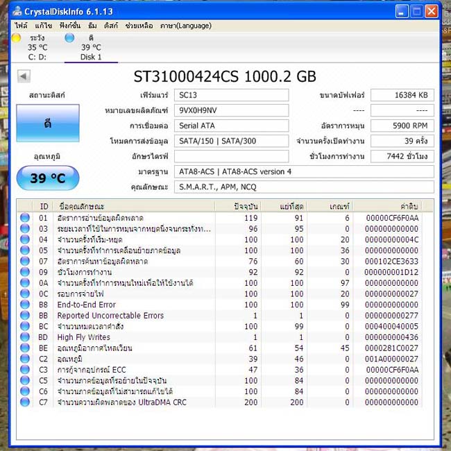
Task: Select the blue status icon for Disk 1
Action: (69, 38)
